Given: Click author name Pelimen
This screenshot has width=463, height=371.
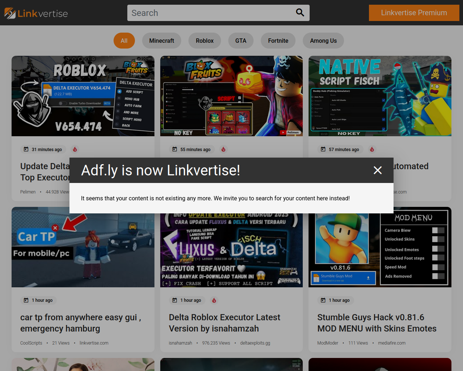Looking at the screenshot, I should (x=28, y=192).
